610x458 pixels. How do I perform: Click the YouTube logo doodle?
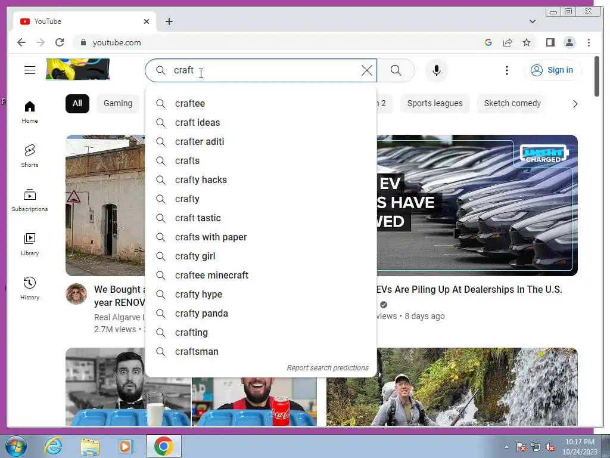(x=78, y=69)
